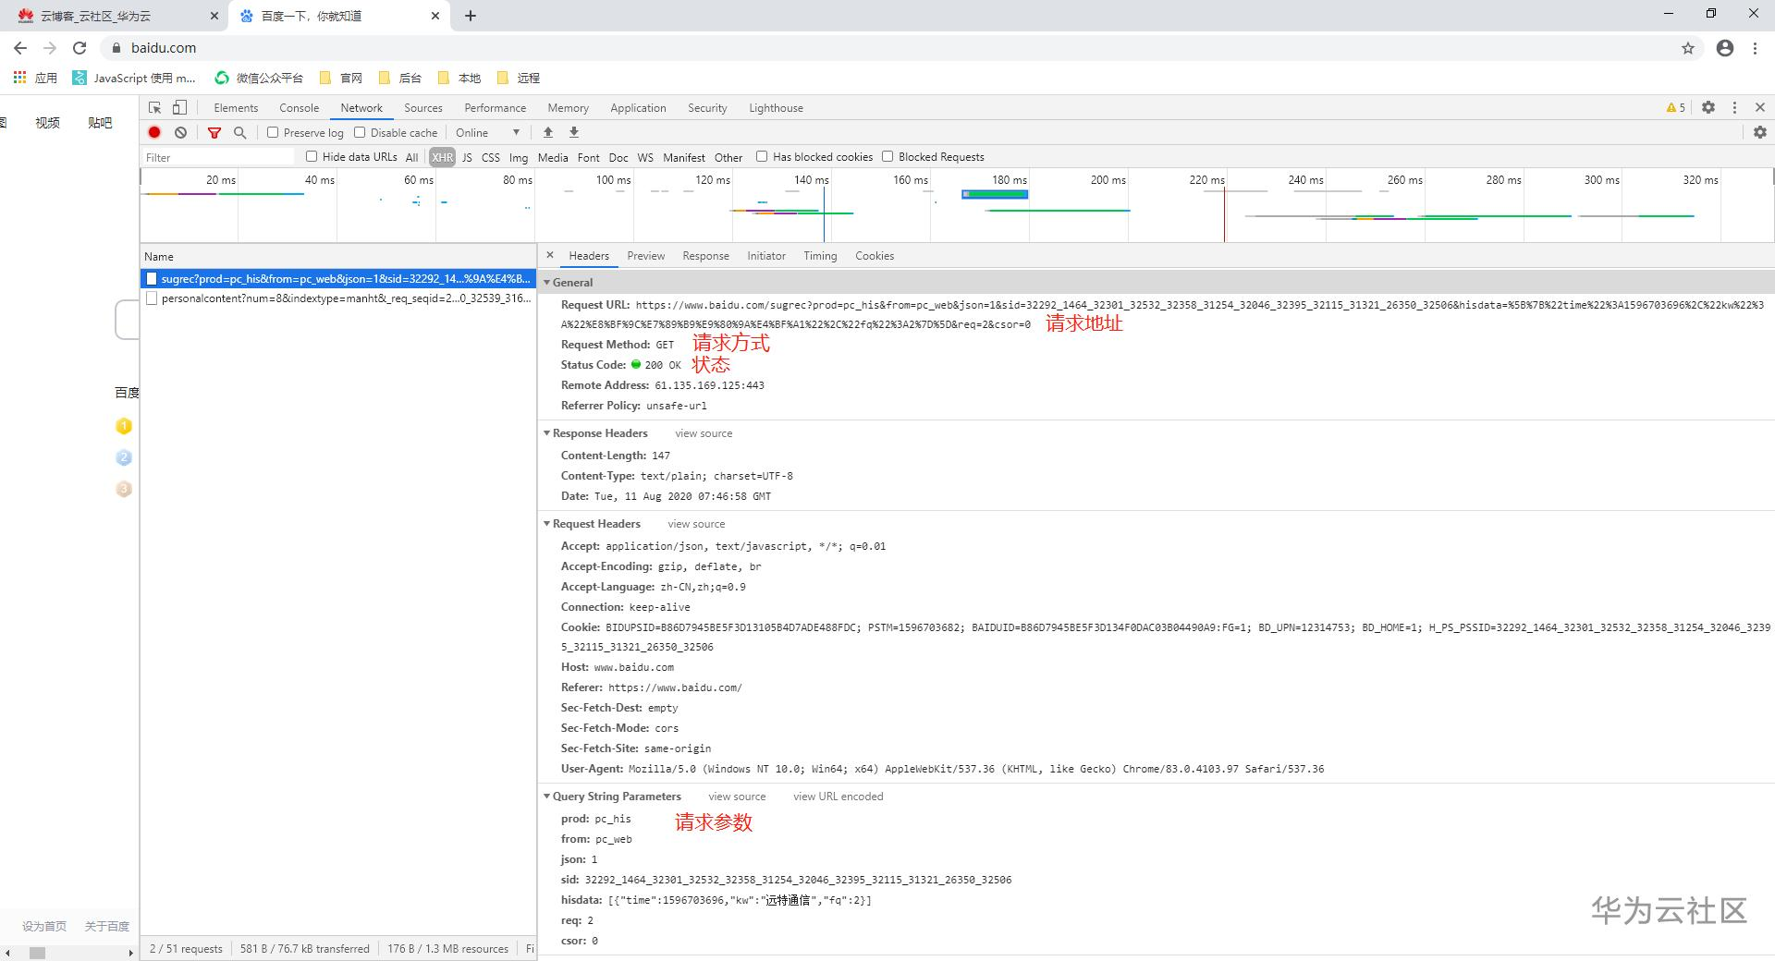Clear the network log
This screenshot has height=961, width=1775.
181,132
